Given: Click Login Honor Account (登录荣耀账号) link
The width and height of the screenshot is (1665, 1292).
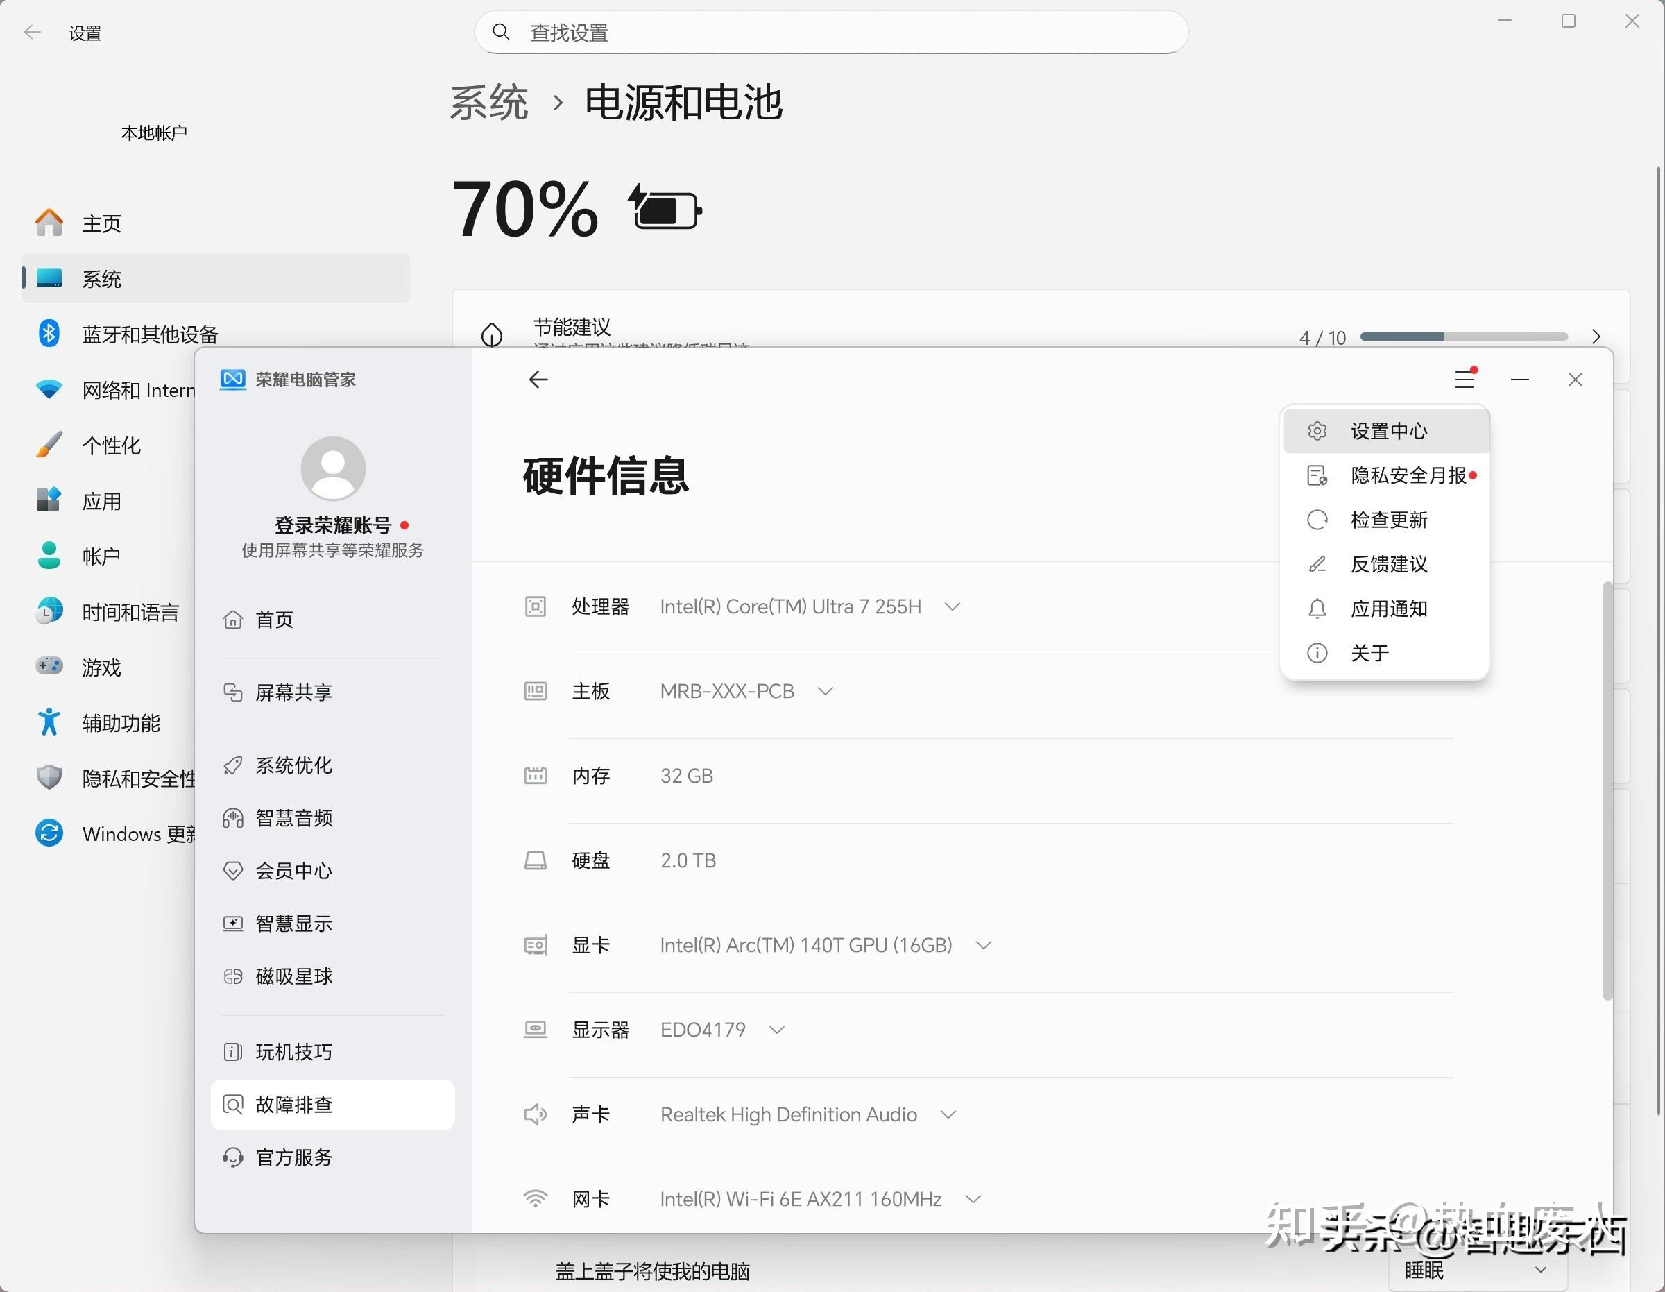Looking at the screenshot, I should pyautogui.click(x=333, y=525).
